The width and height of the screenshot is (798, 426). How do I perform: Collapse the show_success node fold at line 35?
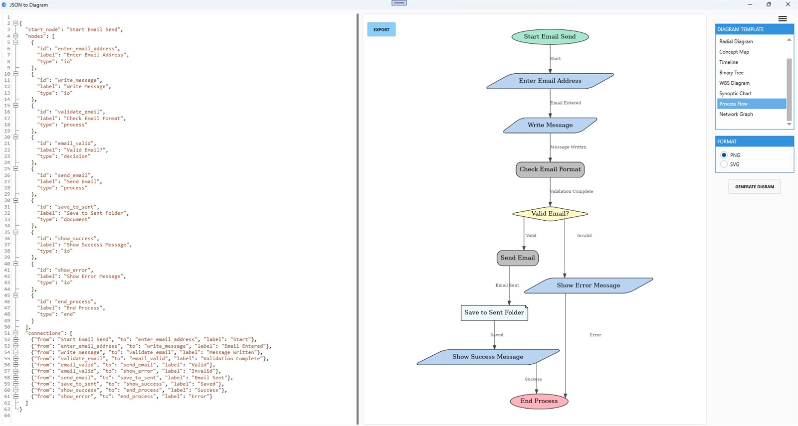tap(15, 232)
